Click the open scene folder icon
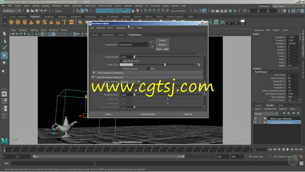The image size is (305, 172). 32,11
